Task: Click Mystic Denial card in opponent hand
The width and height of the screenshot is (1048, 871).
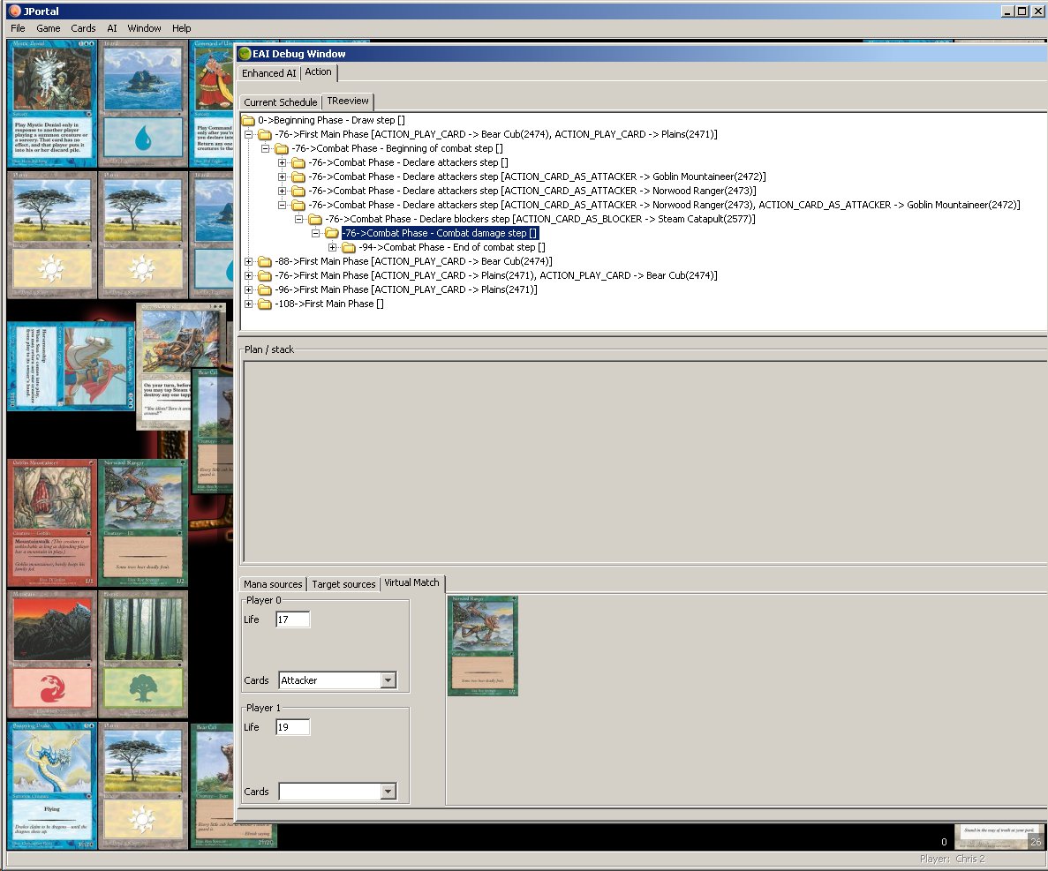Action: pos(52,103)
